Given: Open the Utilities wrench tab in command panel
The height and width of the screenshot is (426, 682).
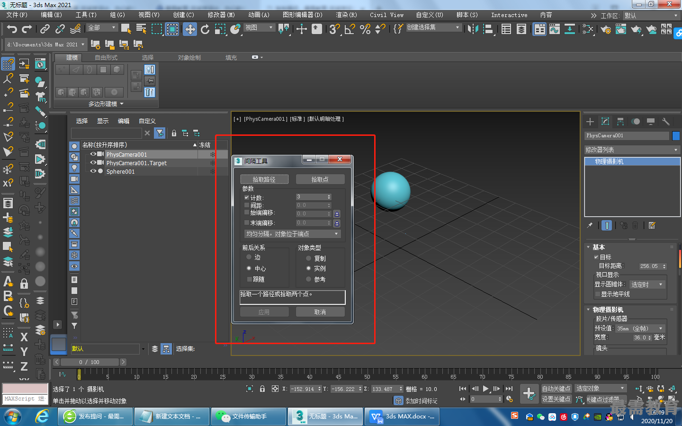Looking at the screenshot, I should (665, 122).
